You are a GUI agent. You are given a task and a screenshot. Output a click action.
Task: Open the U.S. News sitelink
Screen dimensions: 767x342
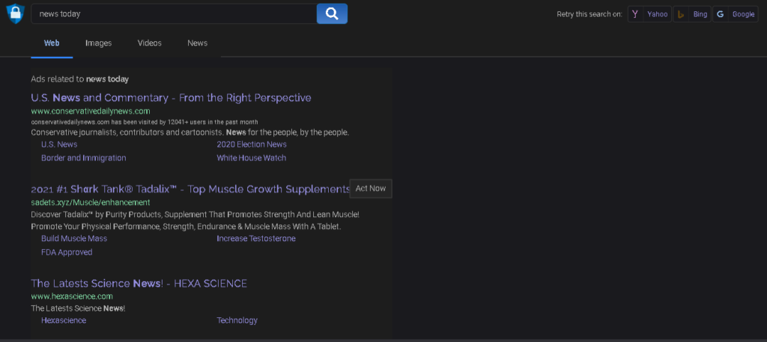click(x=59, y=144)
